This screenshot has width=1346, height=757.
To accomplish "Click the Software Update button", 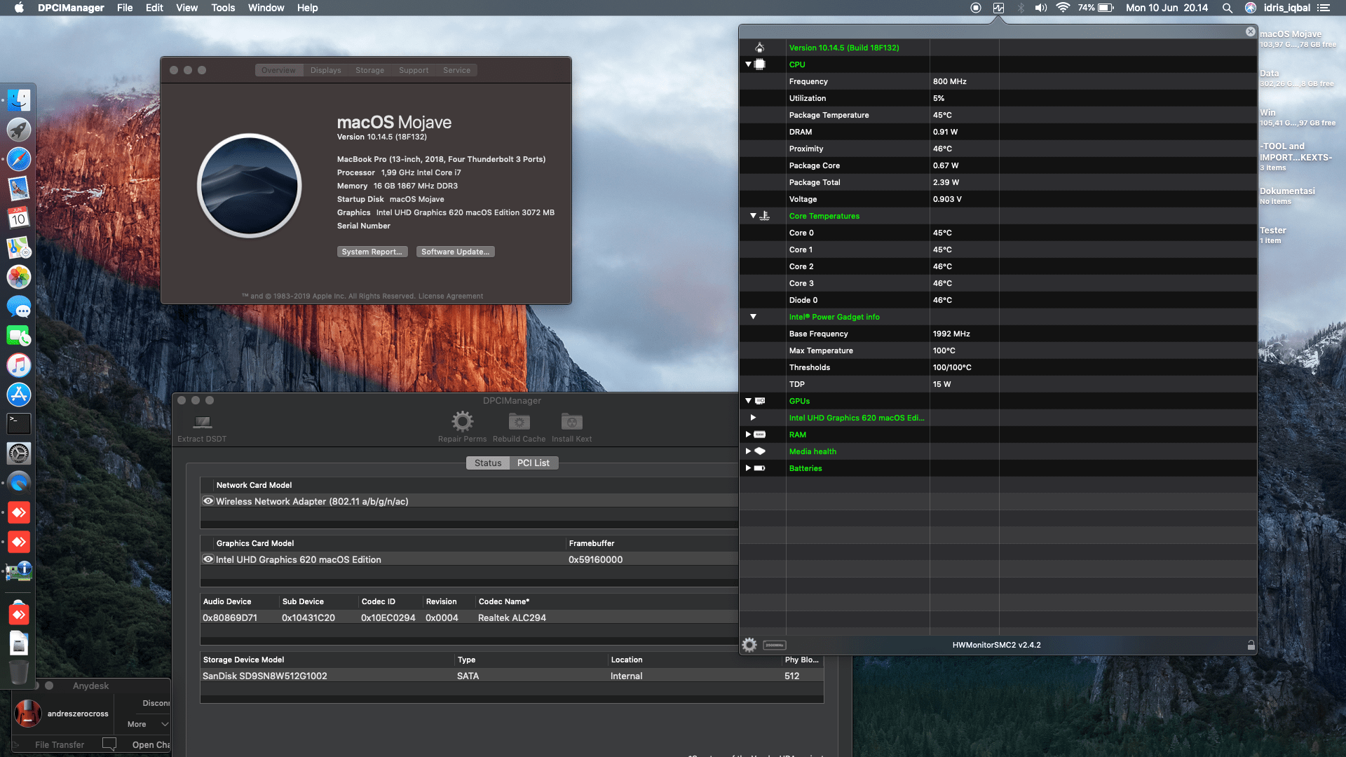I will [x=455, y=251].
